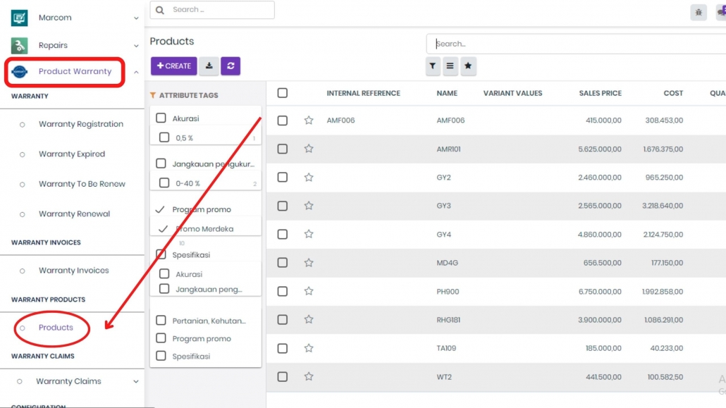Click the CREATE button
This screenshot has height=408, width=726.
(x=173, y=66)
